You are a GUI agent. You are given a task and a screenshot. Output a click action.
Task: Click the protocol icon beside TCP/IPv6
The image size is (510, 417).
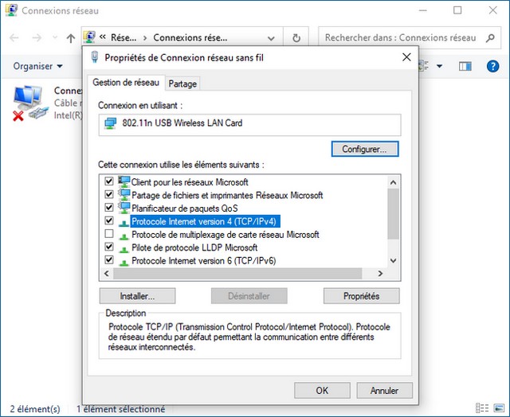tap(124, 263)
